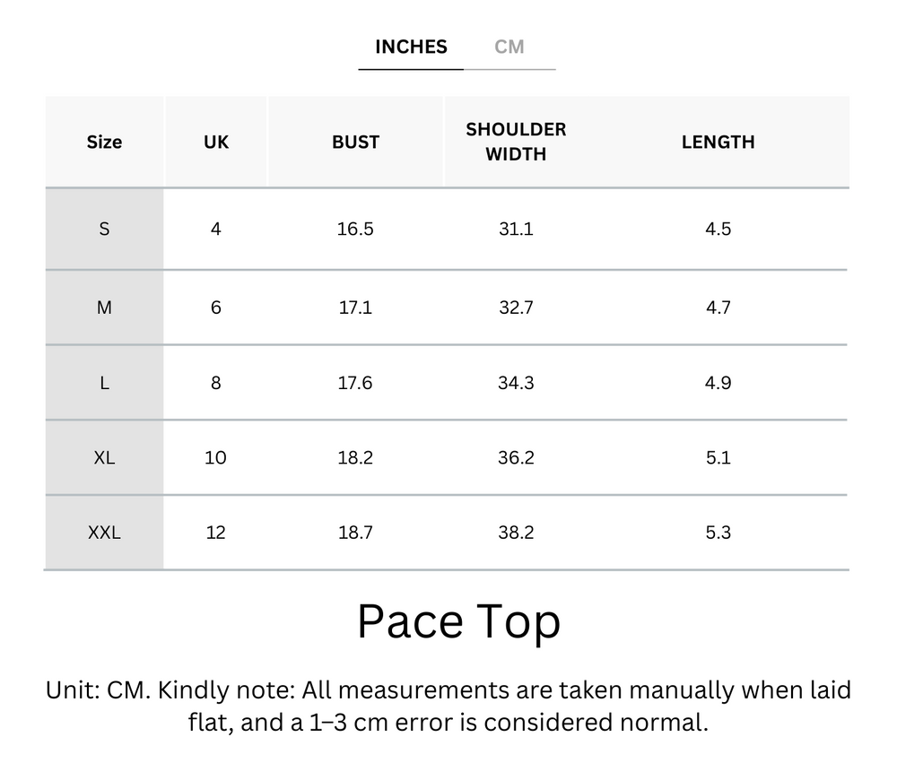Click bust value 17.1 cell

pyautogui.click(x=355, y=308)
